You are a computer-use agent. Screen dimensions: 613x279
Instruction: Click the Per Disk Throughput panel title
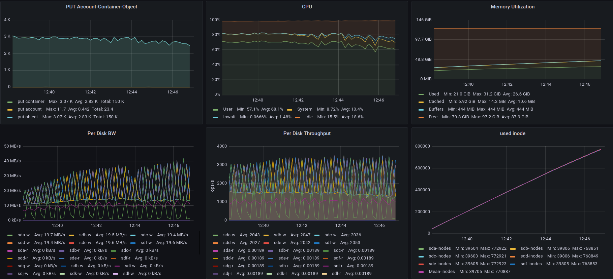pyautogui.click(x=307, y=133)
